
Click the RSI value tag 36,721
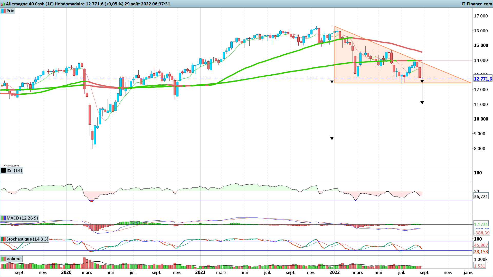(481, 196)
